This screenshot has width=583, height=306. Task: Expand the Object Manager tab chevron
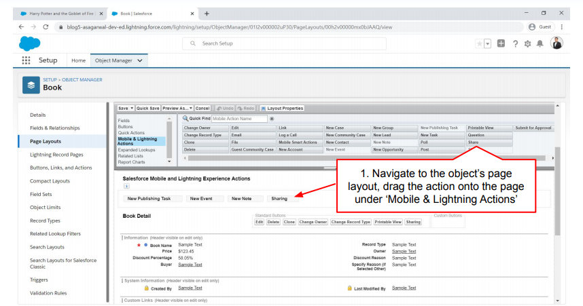tap(140, 60)
